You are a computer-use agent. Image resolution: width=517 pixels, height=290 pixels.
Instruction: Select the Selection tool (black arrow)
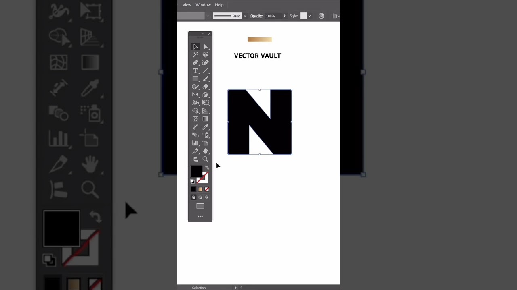pos(195,47)
